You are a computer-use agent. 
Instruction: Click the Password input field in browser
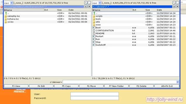[x=94, y=98]
